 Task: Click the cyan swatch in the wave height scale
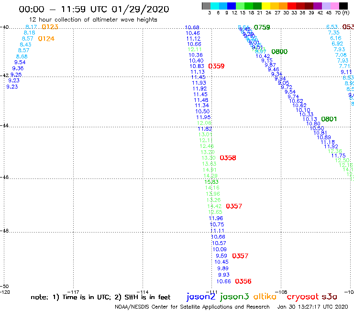215,6
